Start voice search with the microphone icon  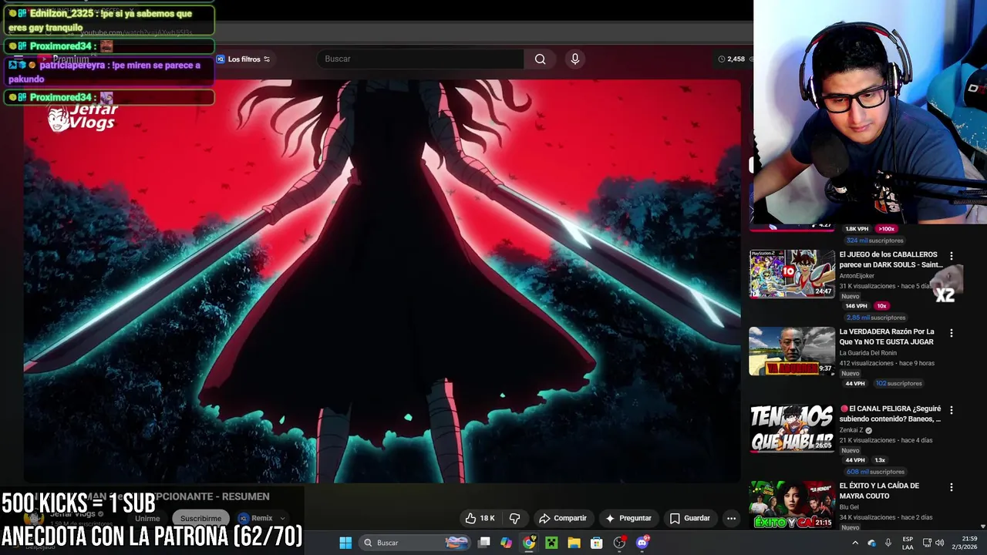pos(574,59)
